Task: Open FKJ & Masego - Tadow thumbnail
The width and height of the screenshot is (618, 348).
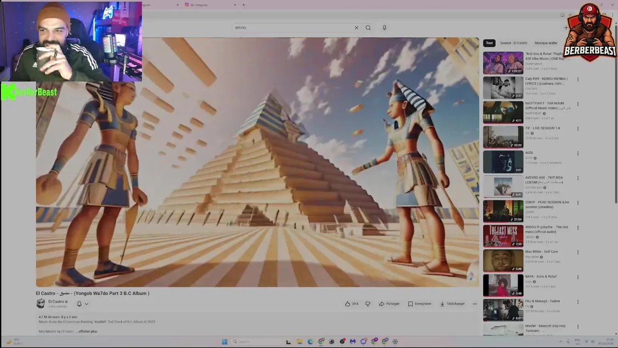Action: [503, 310]
